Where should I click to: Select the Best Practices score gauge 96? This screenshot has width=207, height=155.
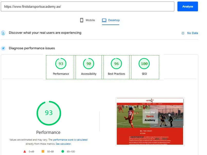[x=116, y=64]
